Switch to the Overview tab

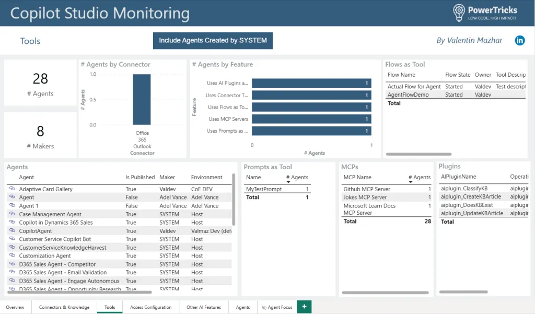(x=15, y=307)
